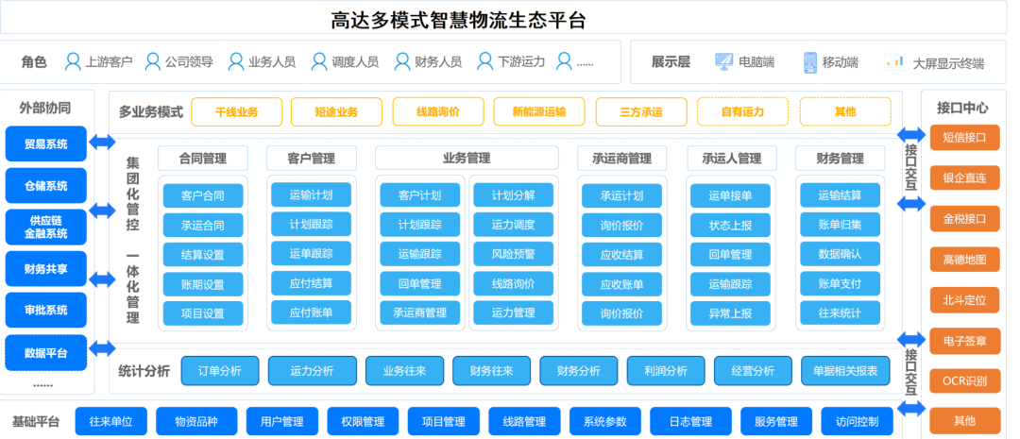Click the double arrow left of 短信接口
1020x439 pixels.
911,135
